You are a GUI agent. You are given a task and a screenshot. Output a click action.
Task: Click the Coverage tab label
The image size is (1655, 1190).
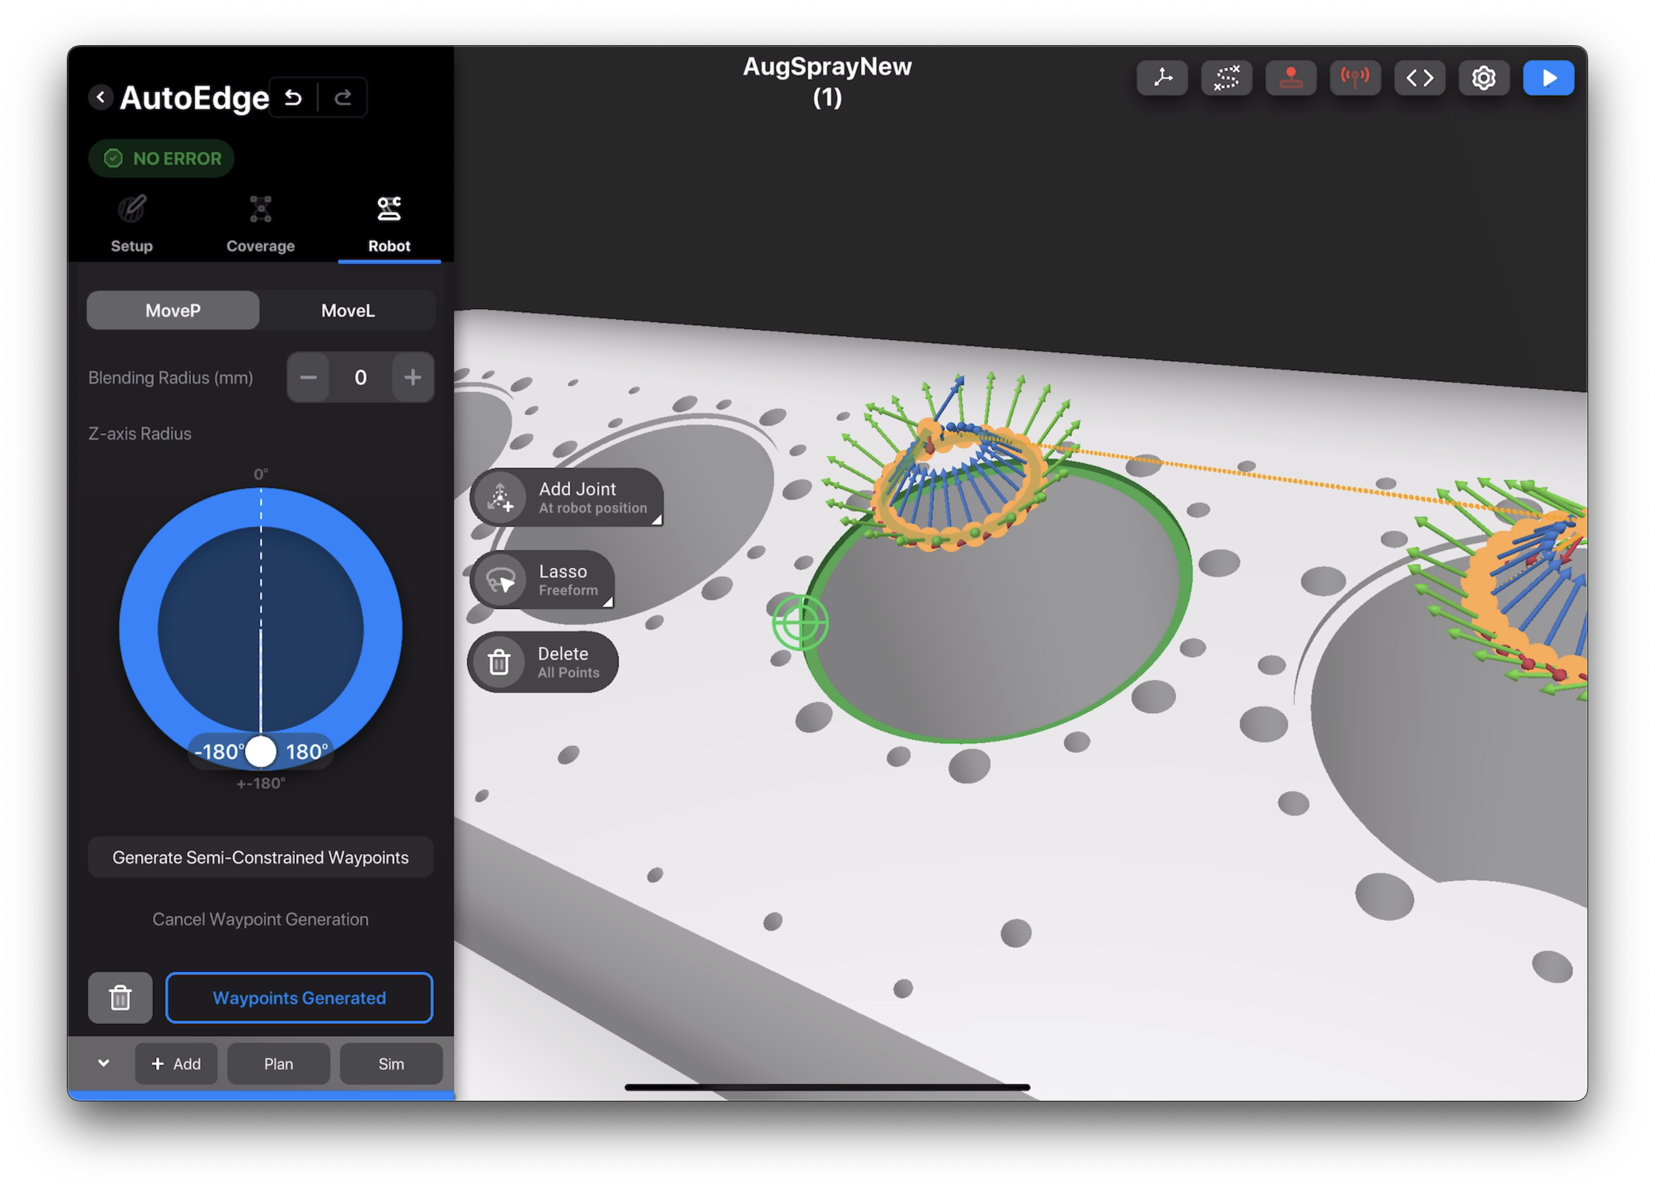[260, 246]
